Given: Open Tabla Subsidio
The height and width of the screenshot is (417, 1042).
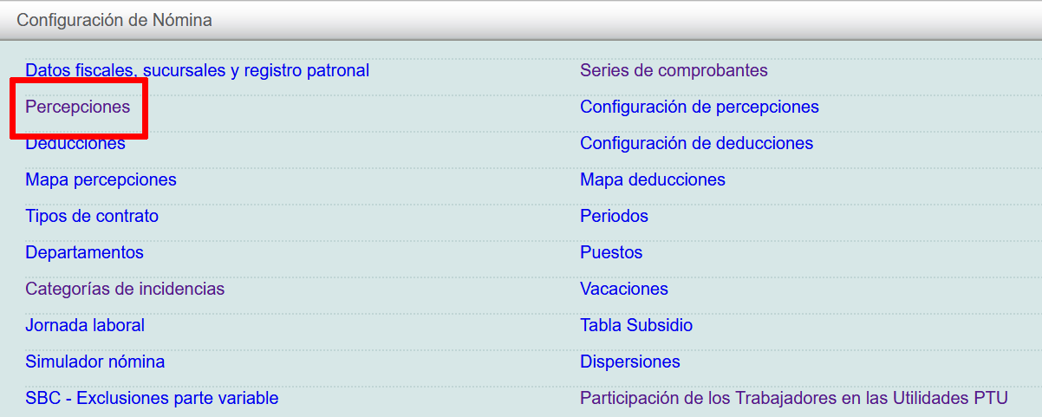Looking at the screenshot, I should click(x=635, y=325).
